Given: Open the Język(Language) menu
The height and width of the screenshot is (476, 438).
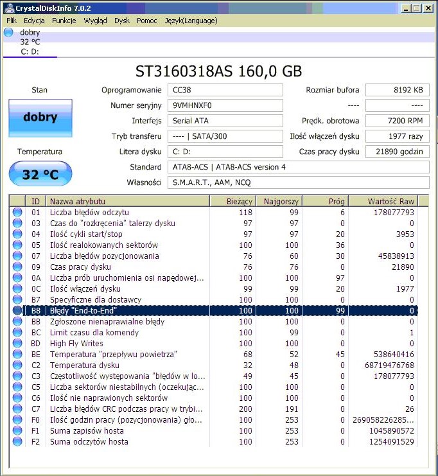Looking at the screenshot, I should pos(191,21).
